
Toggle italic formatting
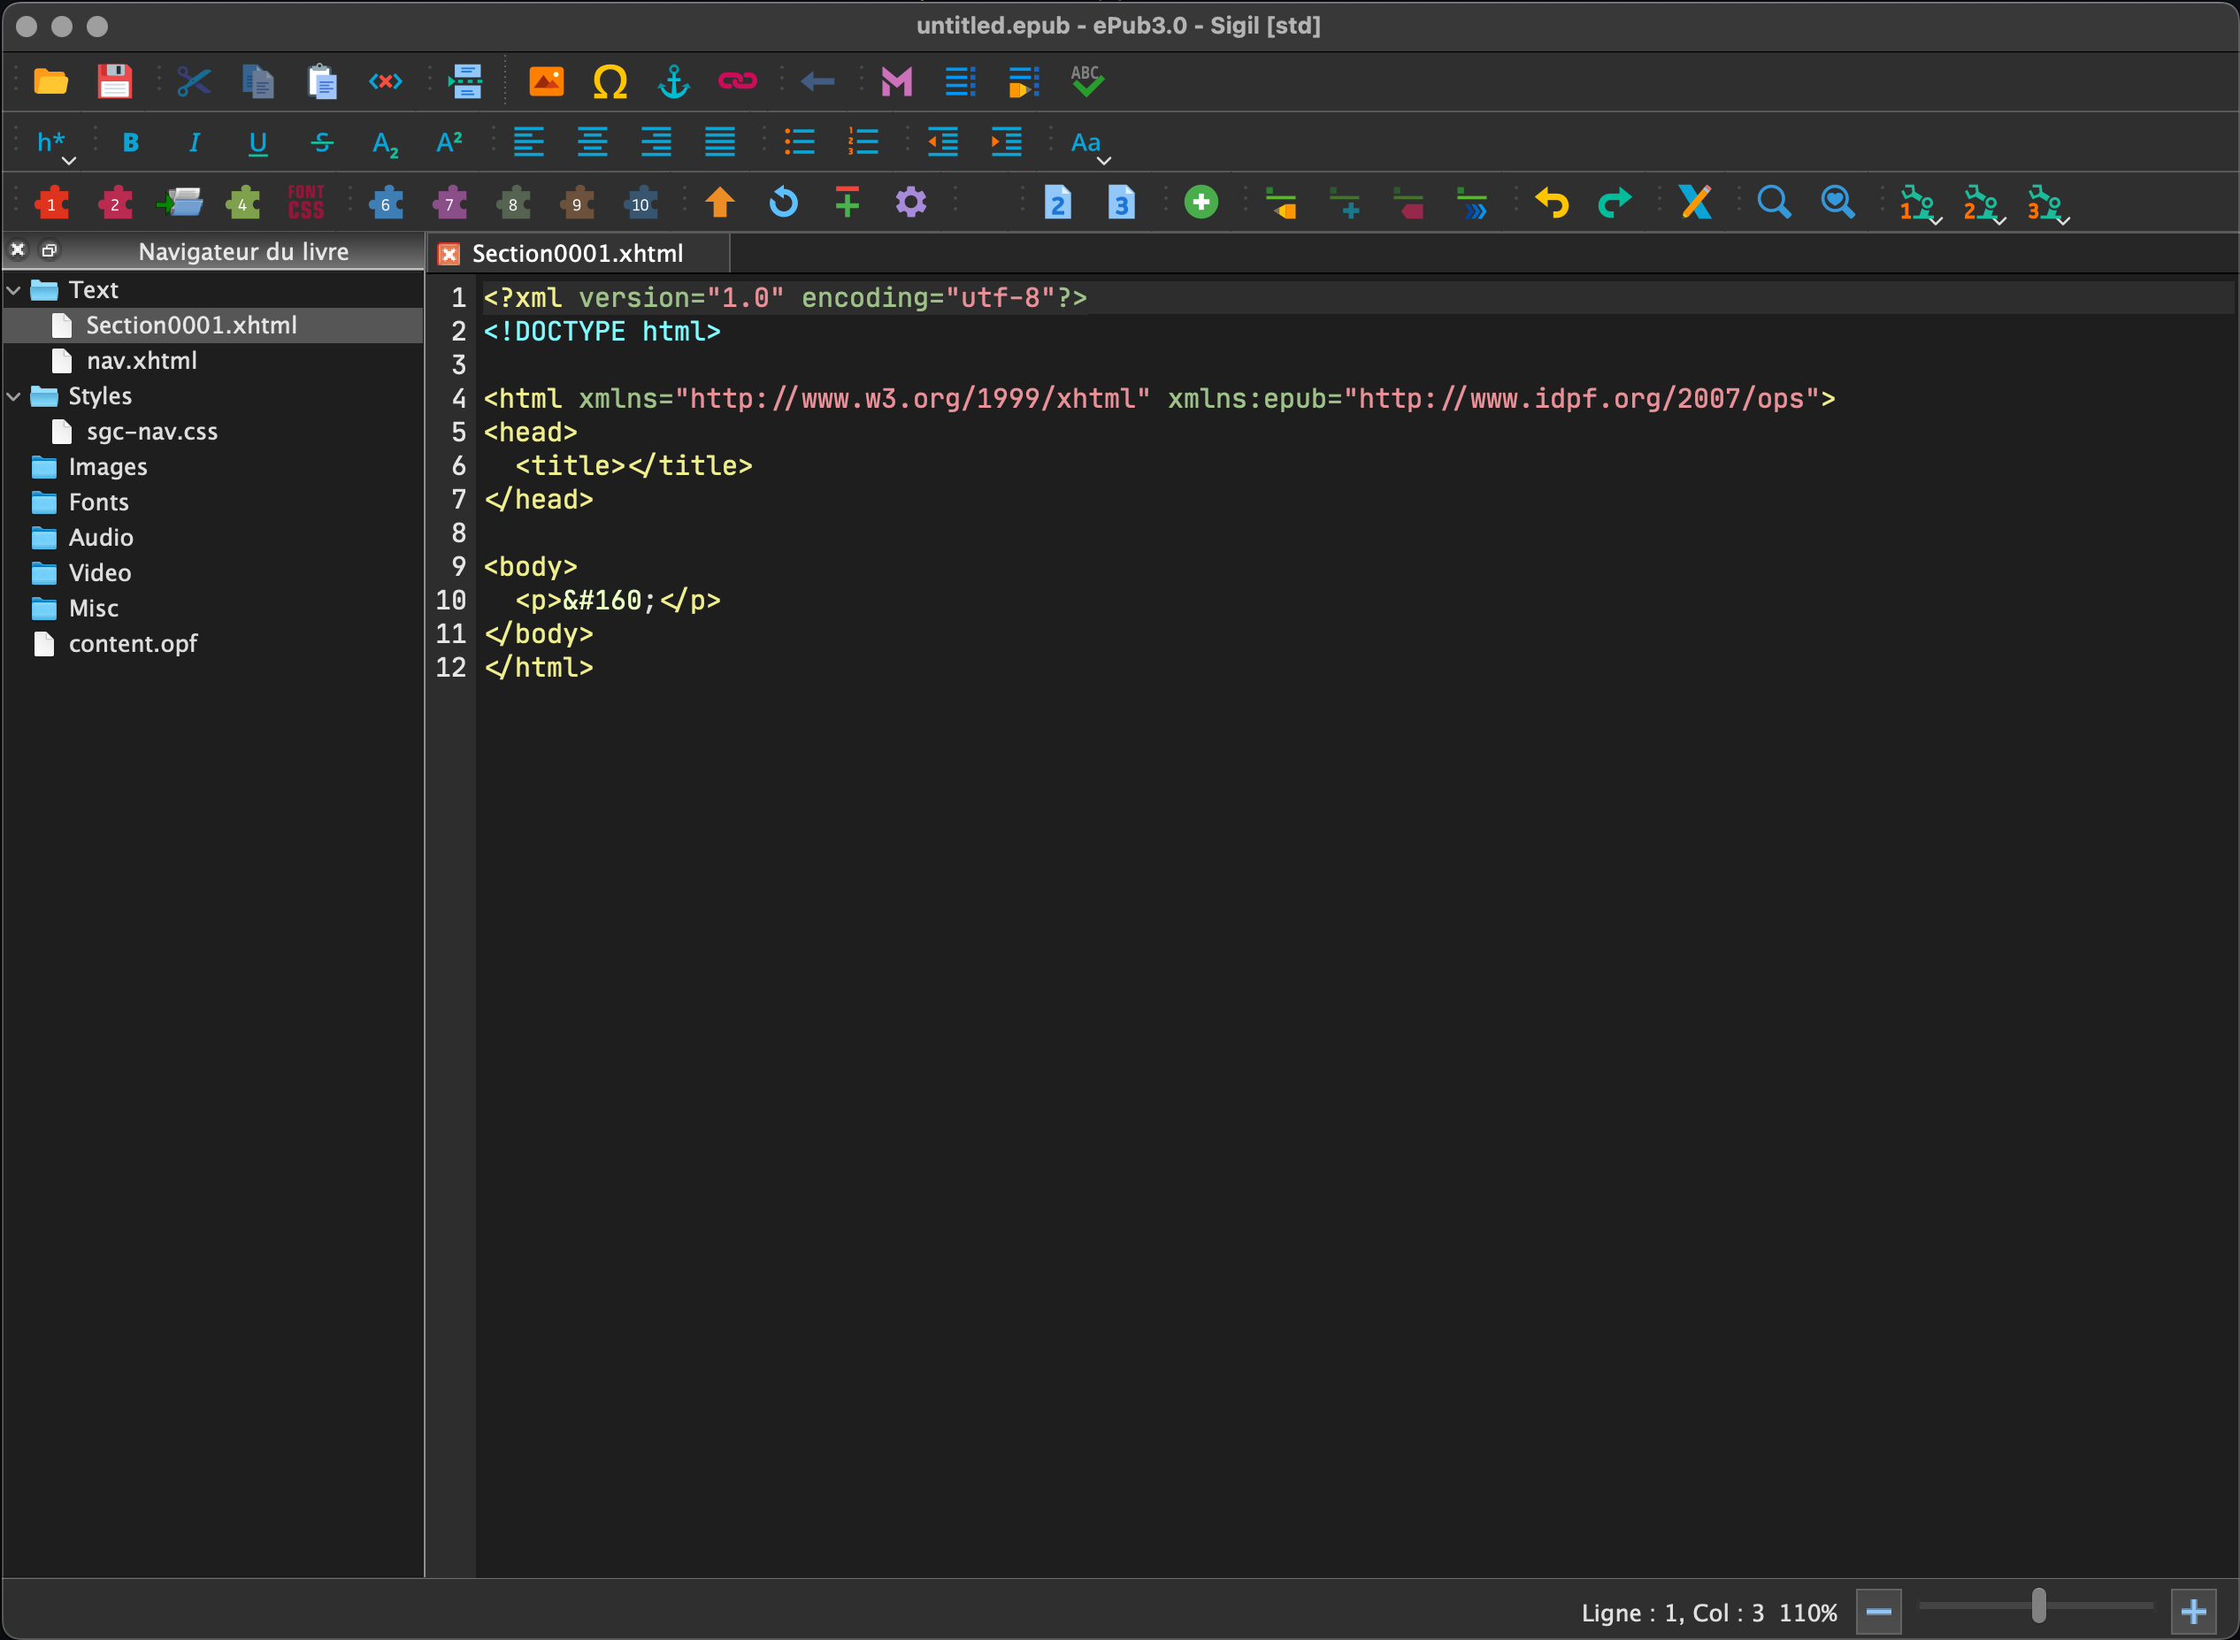coord(195,142)
